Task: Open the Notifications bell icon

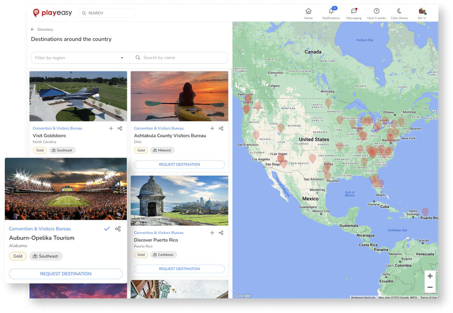Action: pos(331,11)
